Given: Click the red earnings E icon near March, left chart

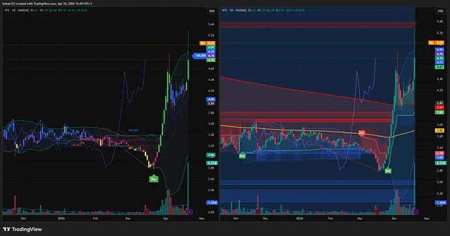Looking at the screenshot, I should [147, 212].
